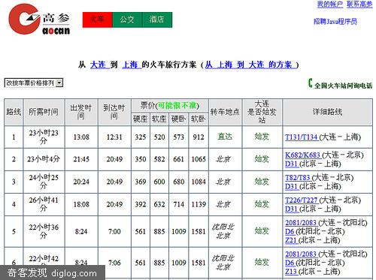
Task: Click arrival time 7:06
Action: pyautogui.click(x=114, y=263)
